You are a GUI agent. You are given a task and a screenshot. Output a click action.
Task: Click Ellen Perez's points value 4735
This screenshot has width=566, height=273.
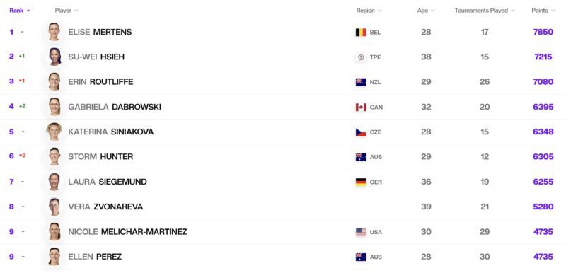[543, 257]
